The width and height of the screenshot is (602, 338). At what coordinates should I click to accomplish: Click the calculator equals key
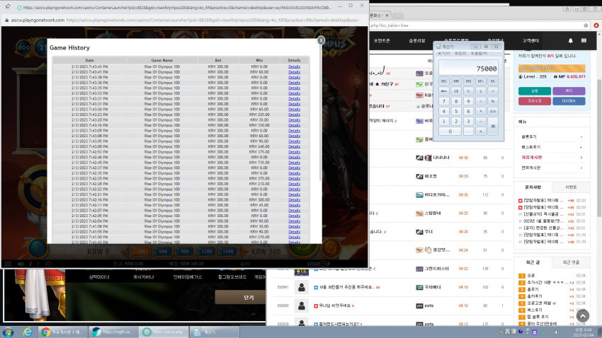coord(493,126)
